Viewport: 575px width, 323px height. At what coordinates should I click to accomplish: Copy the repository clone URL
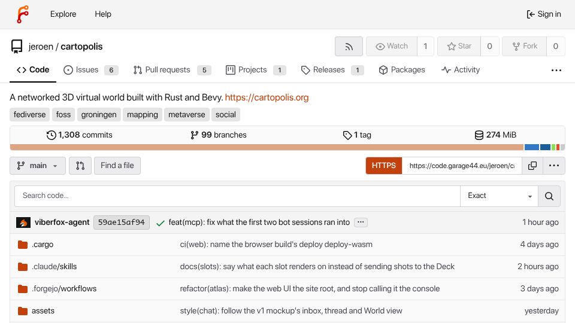tap(532, 166)
